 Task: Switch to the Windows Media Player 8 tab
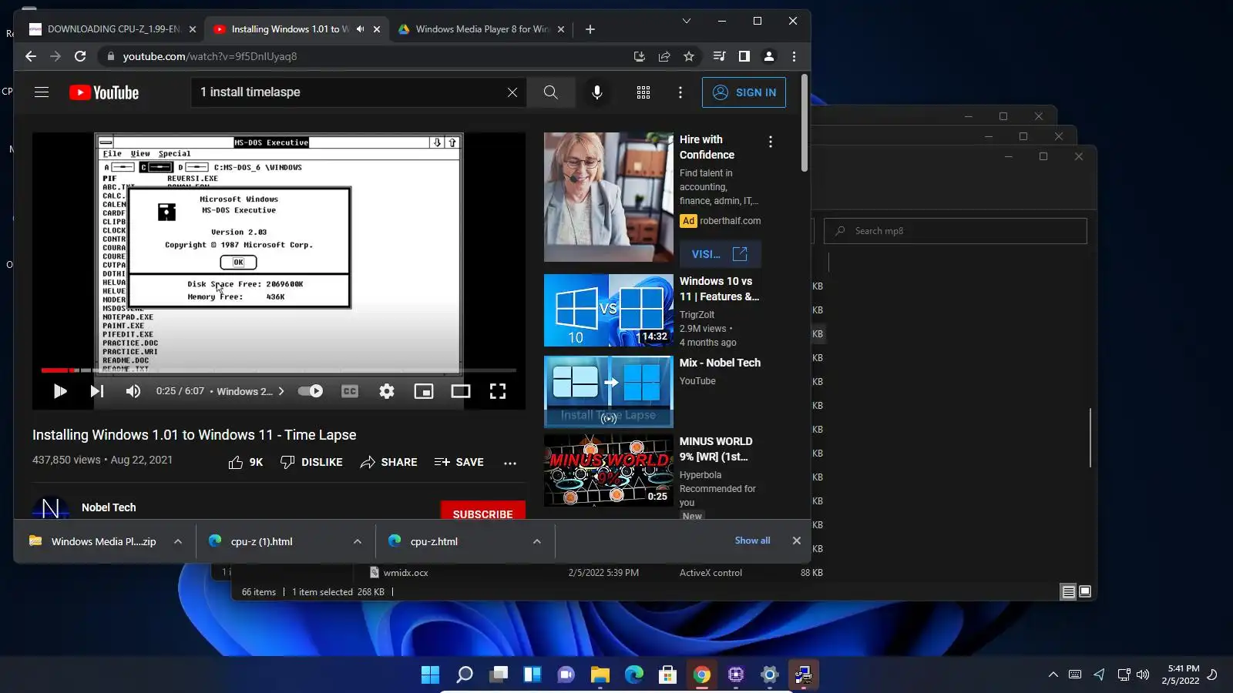(x=482, y=29)
